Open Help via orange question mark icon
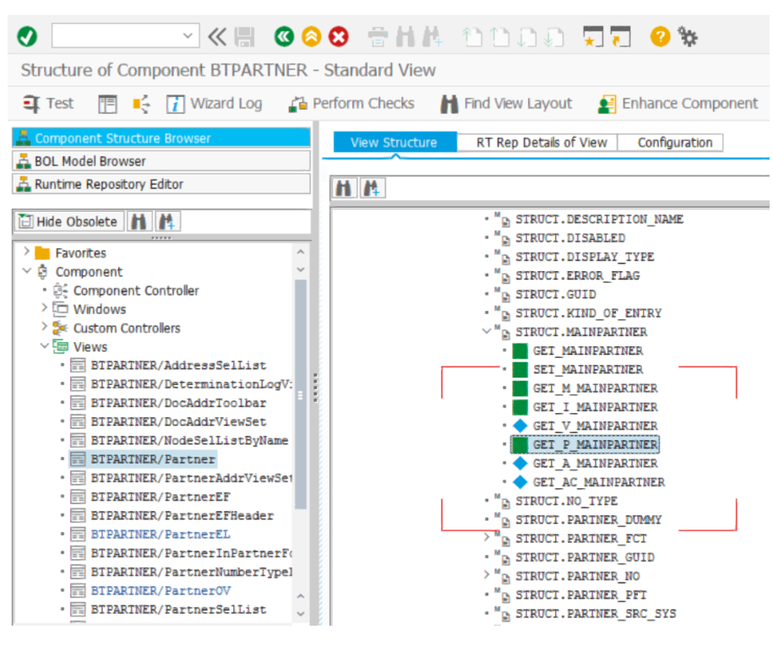This screenshot has width=773, height=646. [x=660, y=36]
